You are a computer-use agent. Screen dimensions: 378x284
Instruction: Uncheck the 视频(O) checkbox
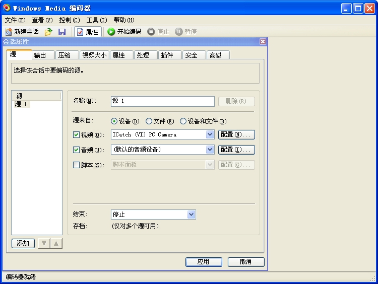click(76, 134)
